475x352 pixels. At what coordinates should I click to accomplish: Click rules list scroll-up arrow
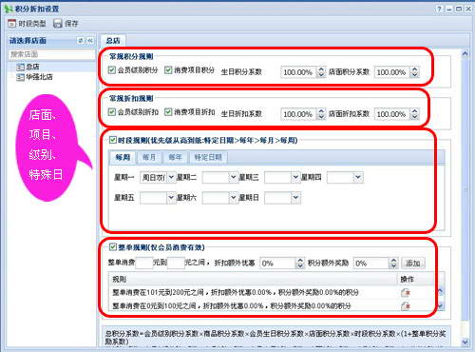pos(441,290)
